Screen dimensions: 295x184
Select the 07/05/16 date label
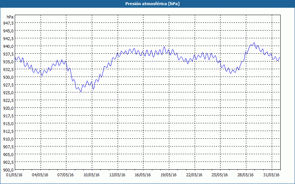click(x=66, y=175)
